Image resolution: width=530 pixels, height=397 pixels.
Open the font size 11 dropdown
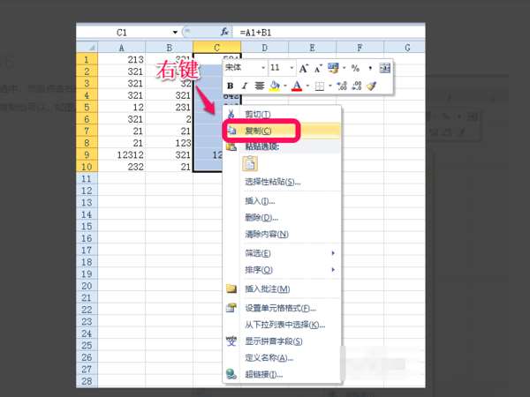pos(291,68)
